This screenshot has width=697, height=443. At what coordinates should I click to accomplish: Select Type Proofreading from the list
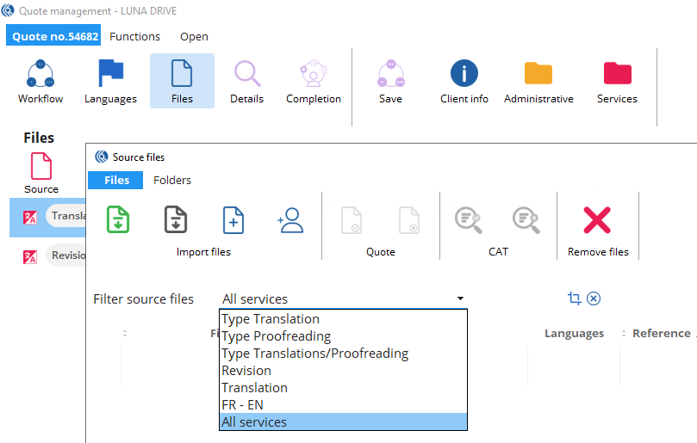(x=276, y=336)
